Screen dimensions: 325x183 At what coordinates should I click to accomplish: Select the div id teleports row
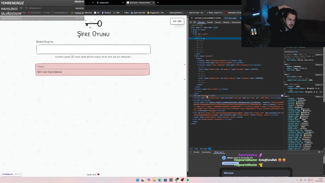(236, 96)
